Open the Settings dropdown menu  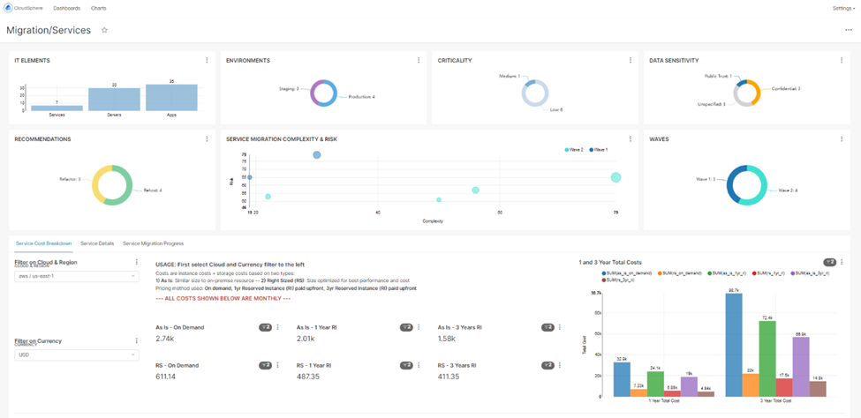843,8
